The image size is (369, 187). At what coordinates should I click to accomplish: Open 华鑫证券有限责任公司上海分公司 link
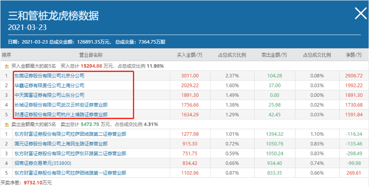pos(50,86)
